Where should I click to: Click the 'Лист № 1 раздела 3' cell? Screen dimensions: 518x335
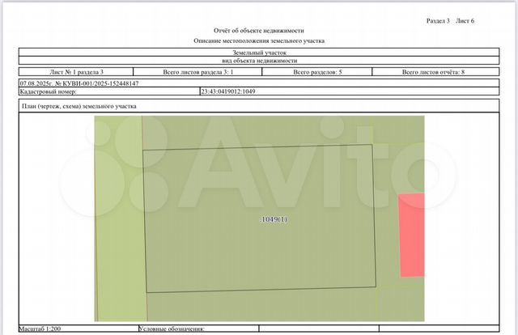(x=77, y=73)
